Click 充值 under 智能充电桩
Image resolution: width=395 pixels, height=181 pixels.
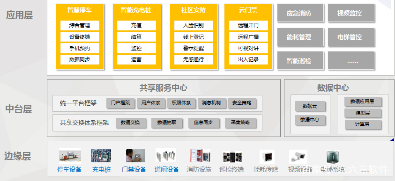pyautogui.click(x=136, y=25)
